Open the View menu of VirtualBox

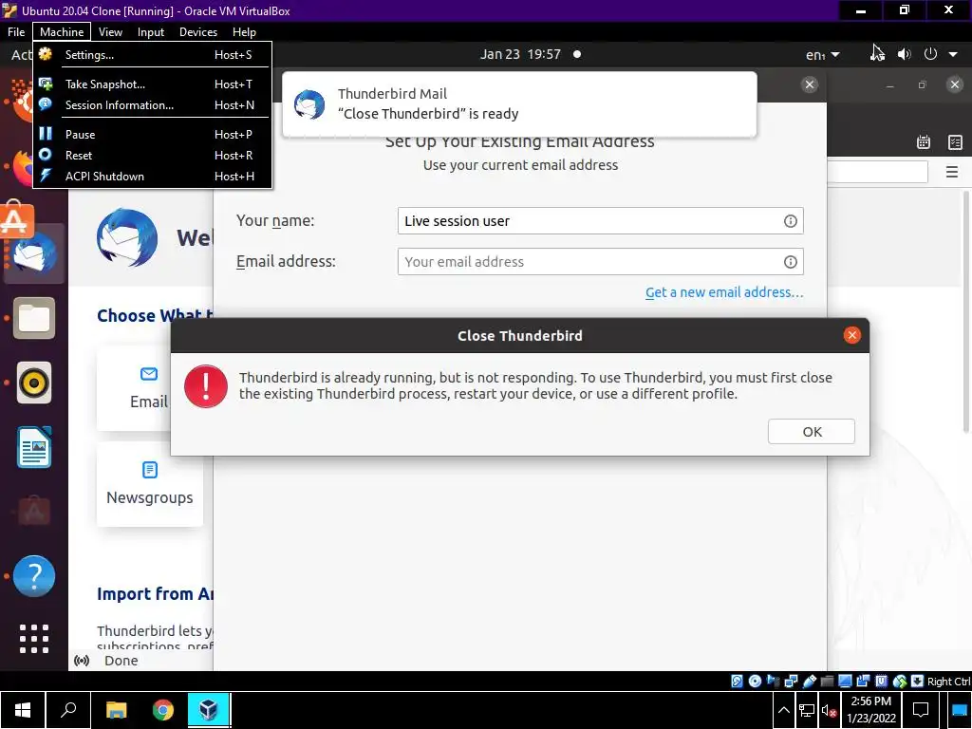(x=110, y=31)
